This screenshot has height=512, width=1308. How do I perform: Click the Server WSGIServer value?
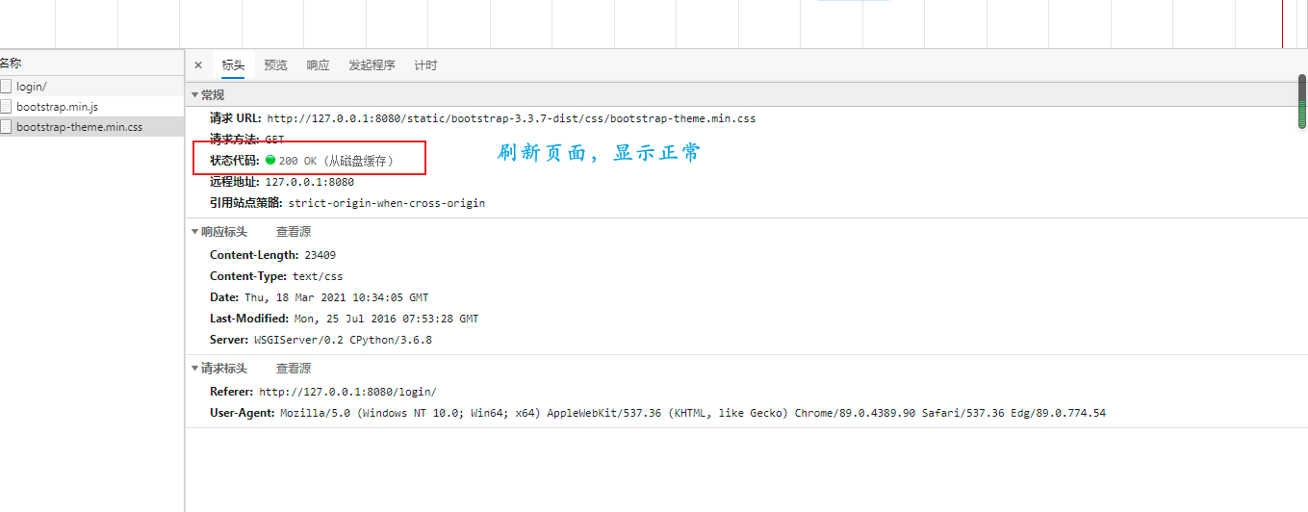pos(344,341)
